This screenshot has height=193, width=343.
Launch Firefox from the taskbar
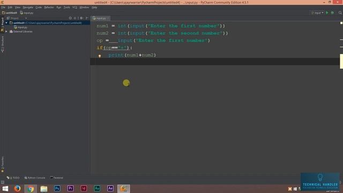(x=17, y=189)
